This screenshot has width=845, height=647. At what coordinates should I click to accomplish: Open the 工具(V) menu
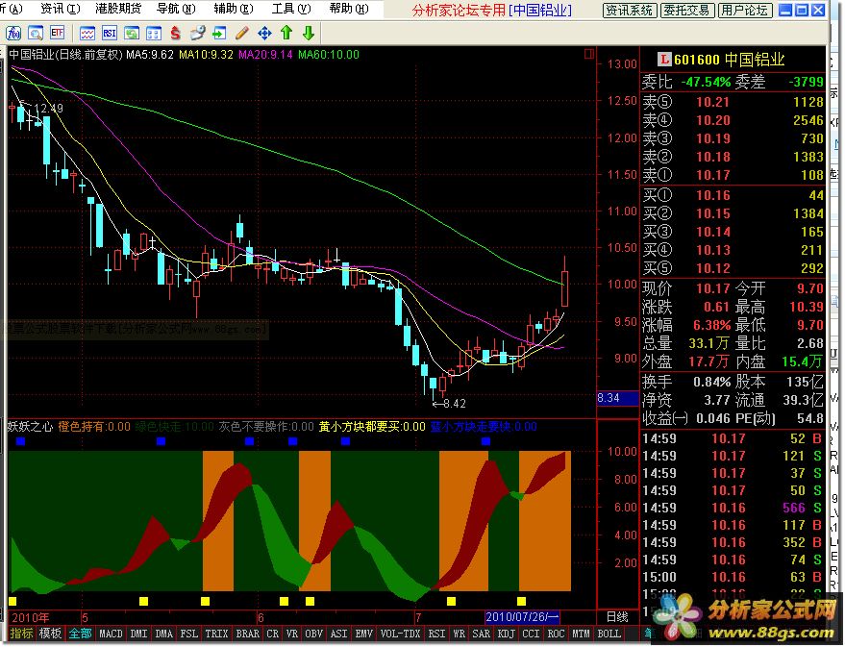[291, 9]
